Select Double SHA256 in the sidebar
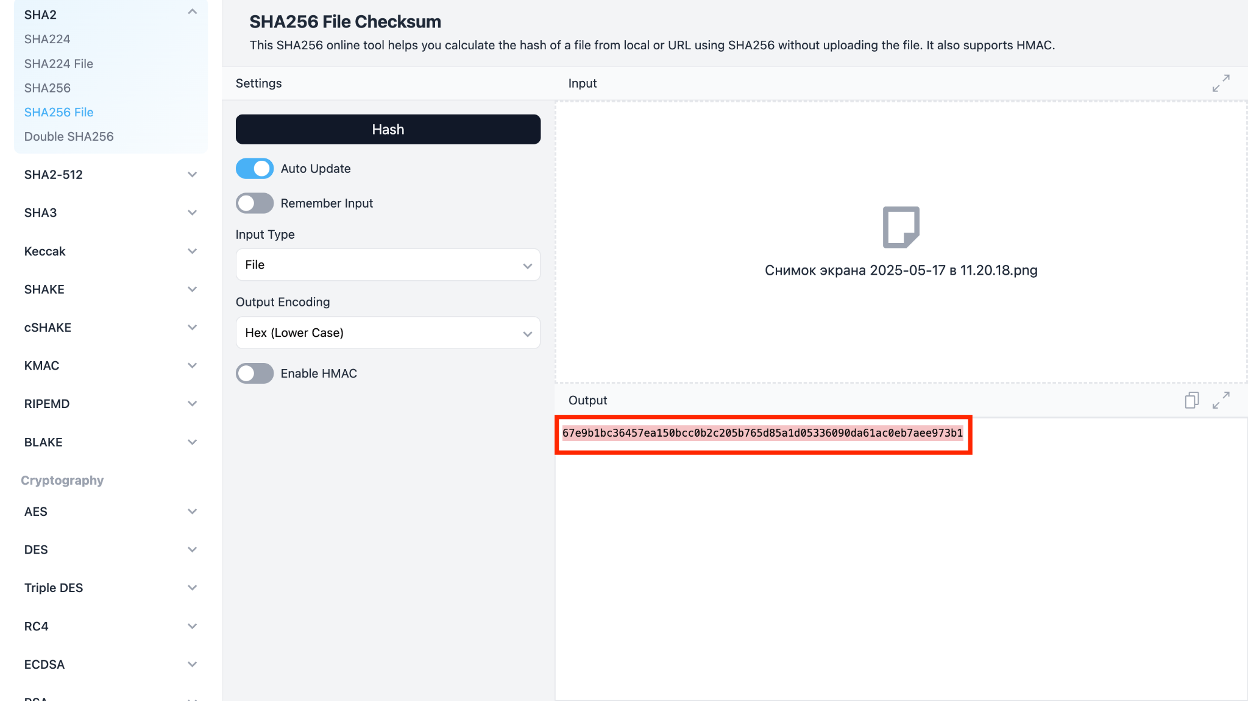The height and width of the screenshot is (701, 1248). 69,136
